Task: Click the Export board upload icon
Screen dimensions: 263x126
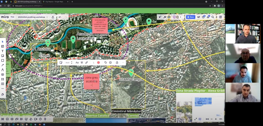Action: (53, 17)
